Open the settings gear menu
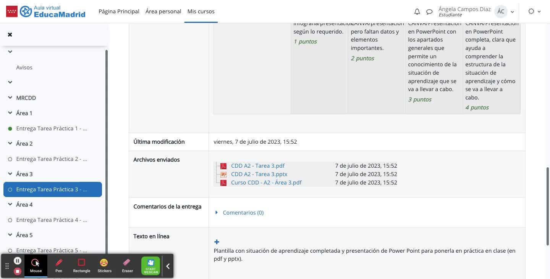The image size is (550, 279). coord(531,11)
